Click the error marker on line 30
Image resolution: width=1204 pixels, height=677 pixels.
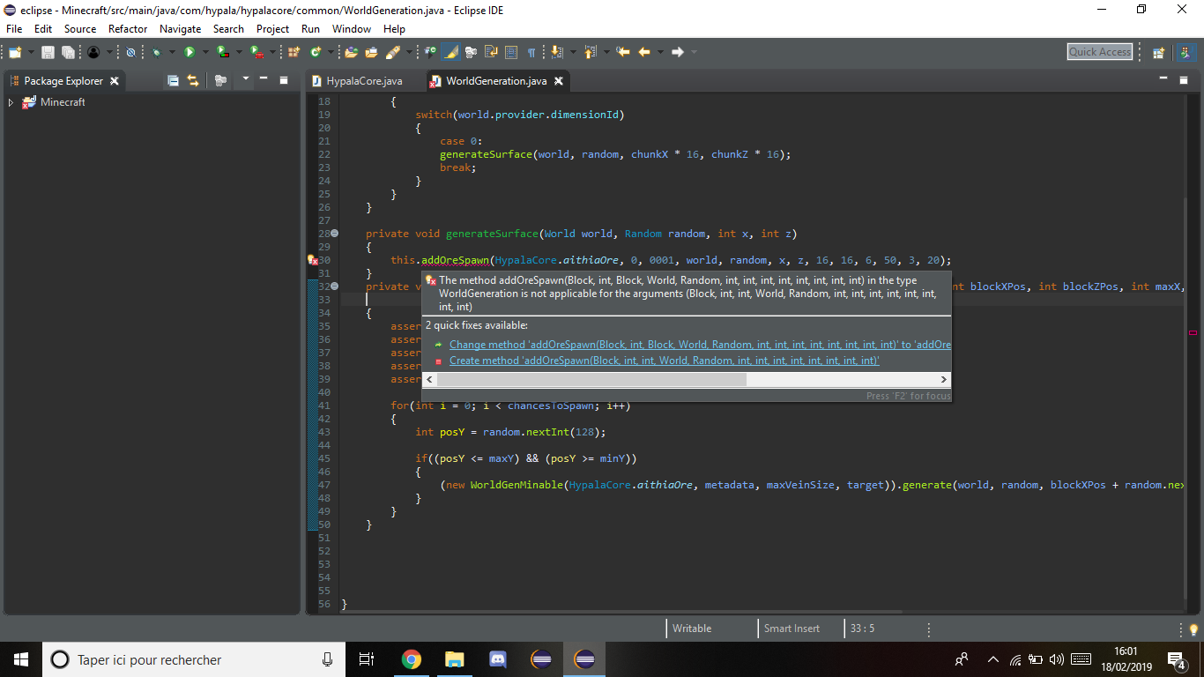point(312,260)
